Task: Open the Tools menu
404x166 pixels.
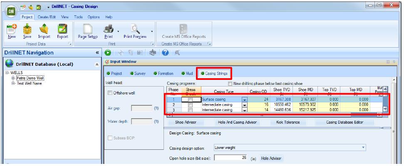Action: (78, 17)
